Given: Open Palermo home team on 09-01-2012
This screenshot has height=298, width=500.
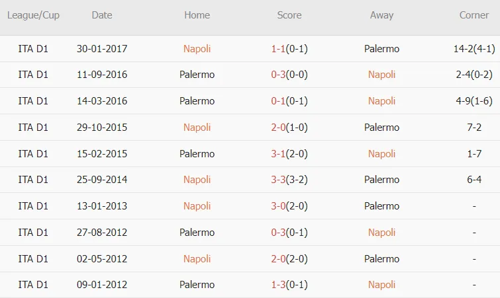Looking at the screenshot, I should tap(197, 284).
